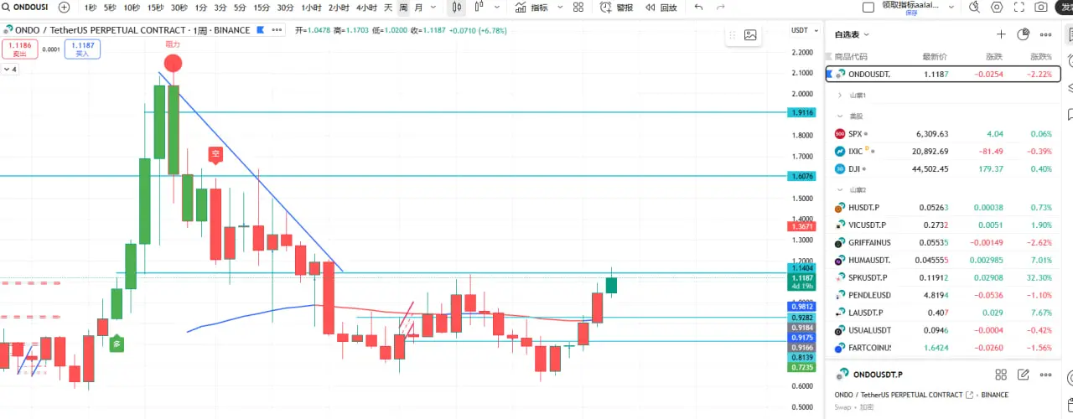
Task: Click the image icon in floating toolbar
Action: click(x=750, y=35)
